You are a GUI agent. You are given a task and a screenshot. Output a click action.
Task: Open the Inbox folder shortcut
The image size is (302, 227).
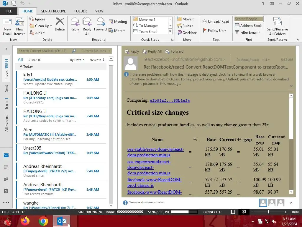tap(6, 69)
